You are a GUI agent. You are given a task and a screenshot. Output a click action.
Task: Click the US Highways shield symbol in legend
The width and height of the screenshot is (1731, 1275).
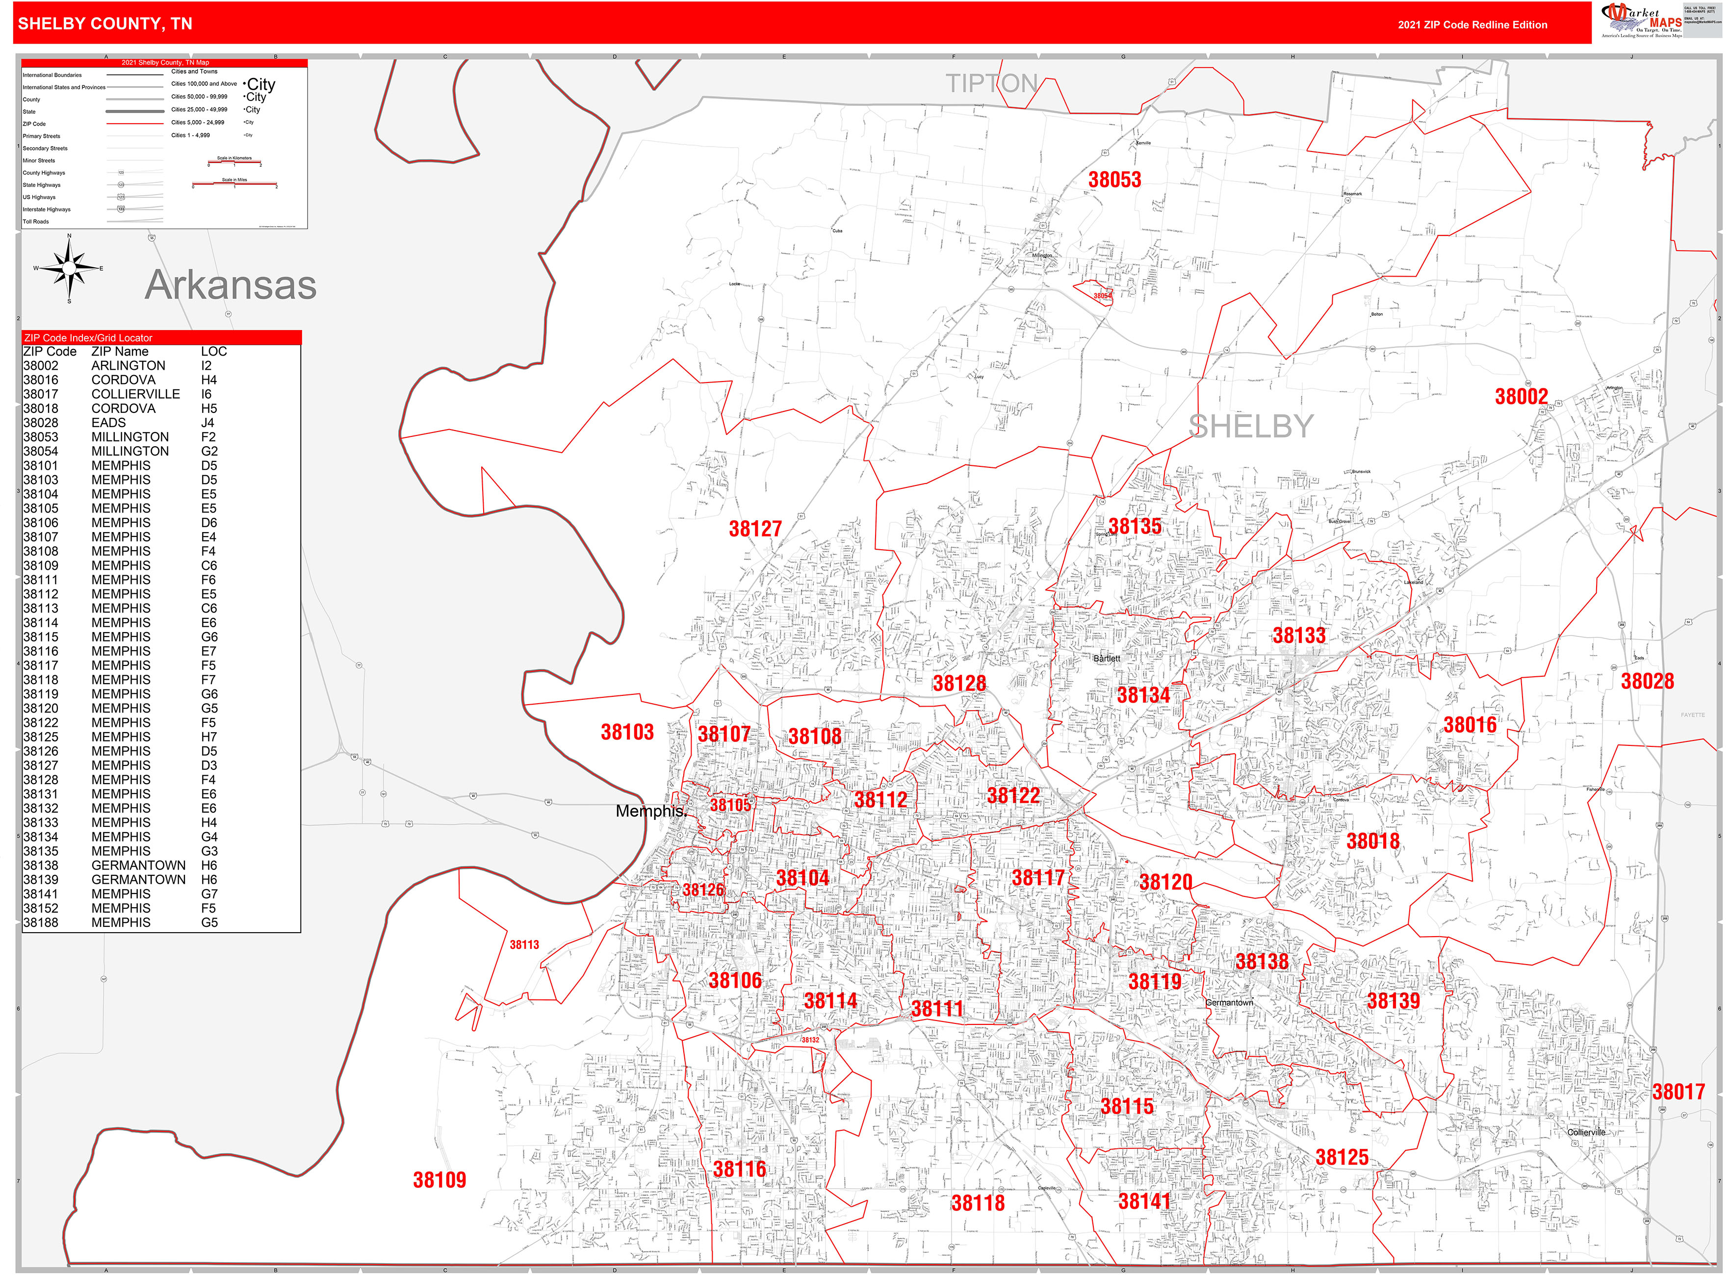pyautogui.click(x=121, y=197)
